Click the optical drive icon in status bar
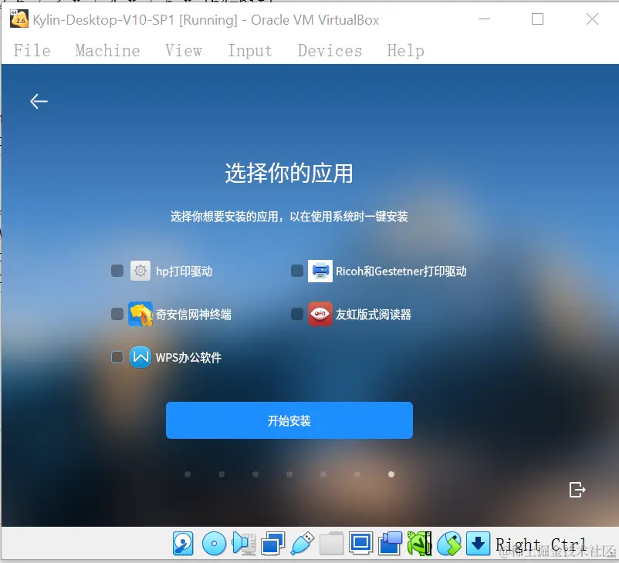619x563 pixels. 212,544
